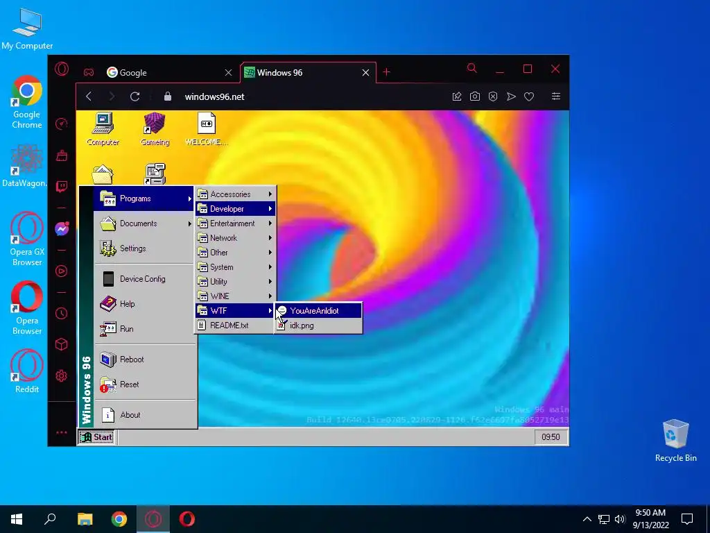Open WELCOME file on Windows 96 desktop
The height and width of the screenshot is (533, 710).
click(207, 129)
